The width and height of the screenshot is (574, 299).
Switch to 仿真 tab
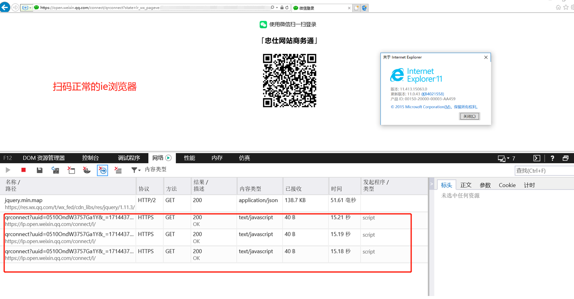click(244, 158)
